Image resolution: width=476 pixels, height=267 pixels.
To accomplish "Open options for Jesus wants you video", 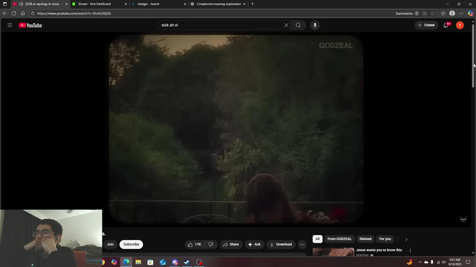I will point(410,251).
